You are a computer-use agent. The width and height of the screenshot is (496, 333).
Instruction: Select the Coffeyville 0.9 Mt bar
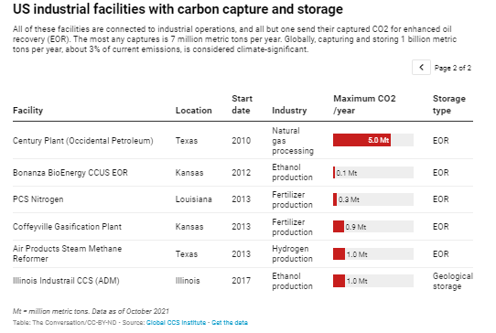pos(339,227)
